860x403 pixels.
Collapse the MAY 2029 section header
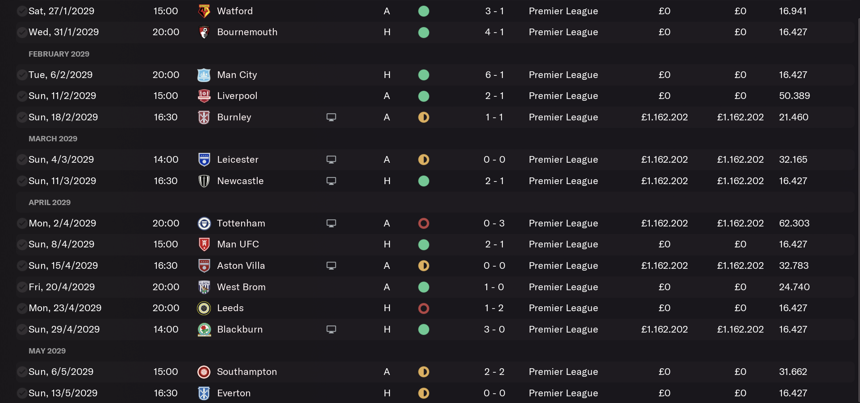click(47, 351)
